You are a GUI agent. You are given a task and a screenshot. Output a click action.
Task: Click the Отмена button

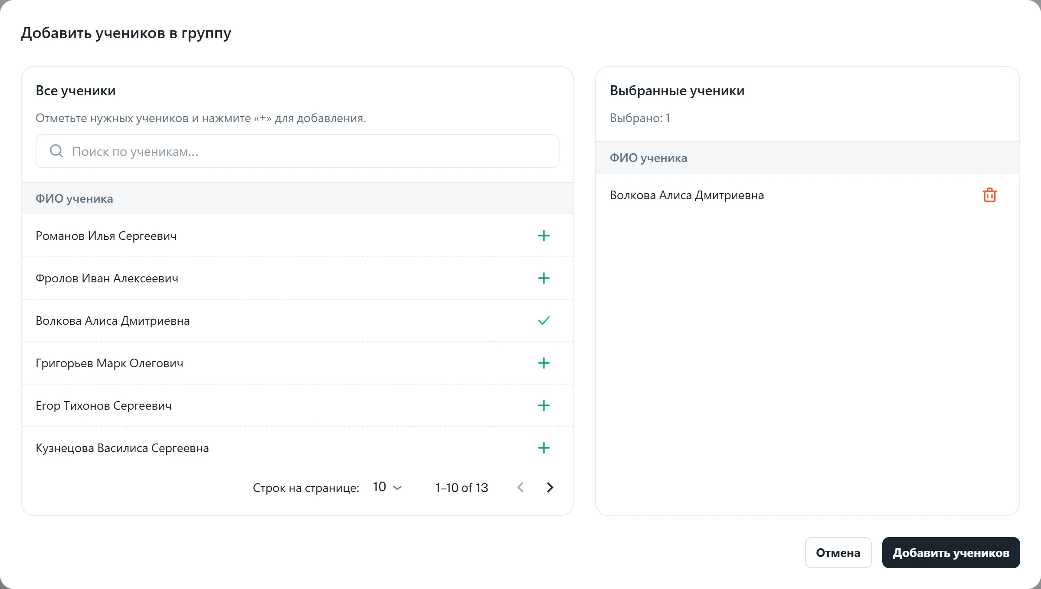coord(838,553)
